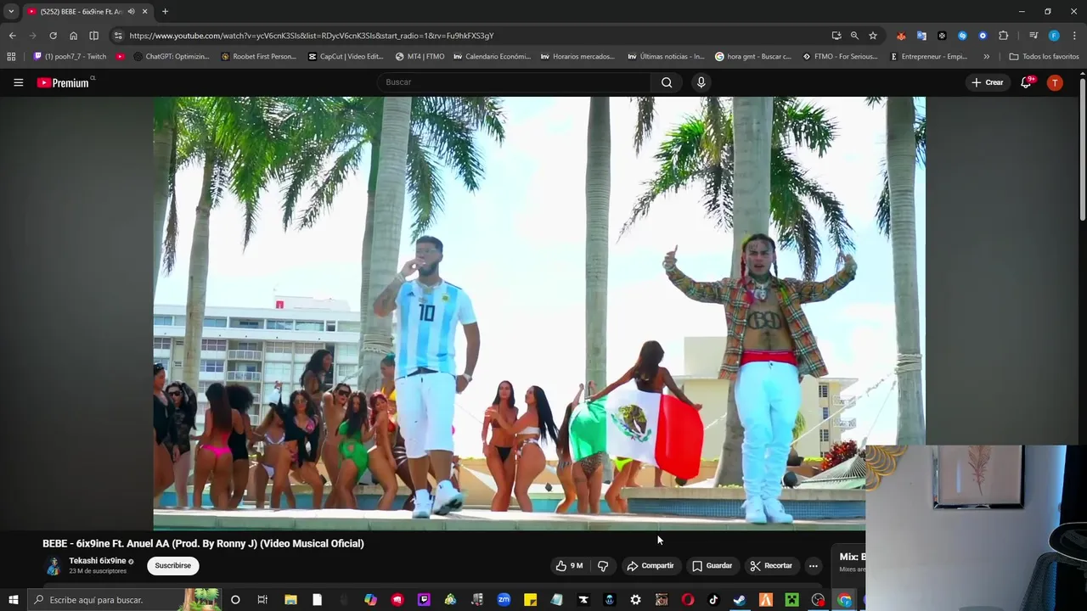Start voice search with microphone icon

pyautogui.click(x=701, y=82)
